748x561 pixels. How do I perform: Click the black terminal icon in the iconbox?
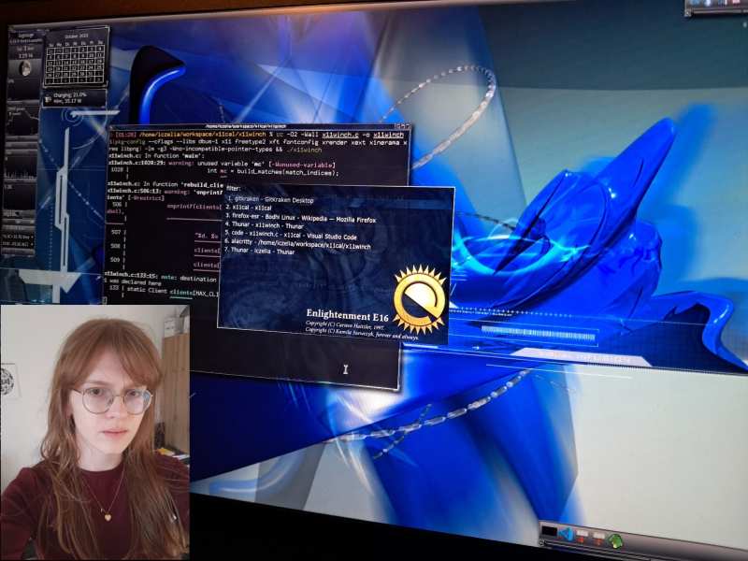[549, 533]
